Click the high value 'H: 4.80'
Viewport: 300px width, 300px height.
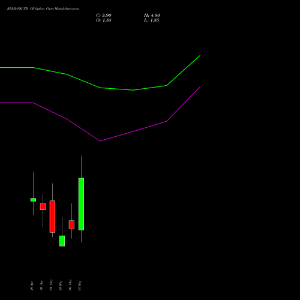pyautogui.click(x=152, y=16)
